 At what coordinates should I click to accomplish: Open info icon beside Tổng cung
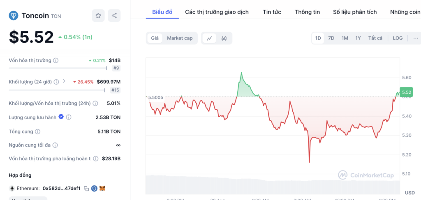coord(38,132)
